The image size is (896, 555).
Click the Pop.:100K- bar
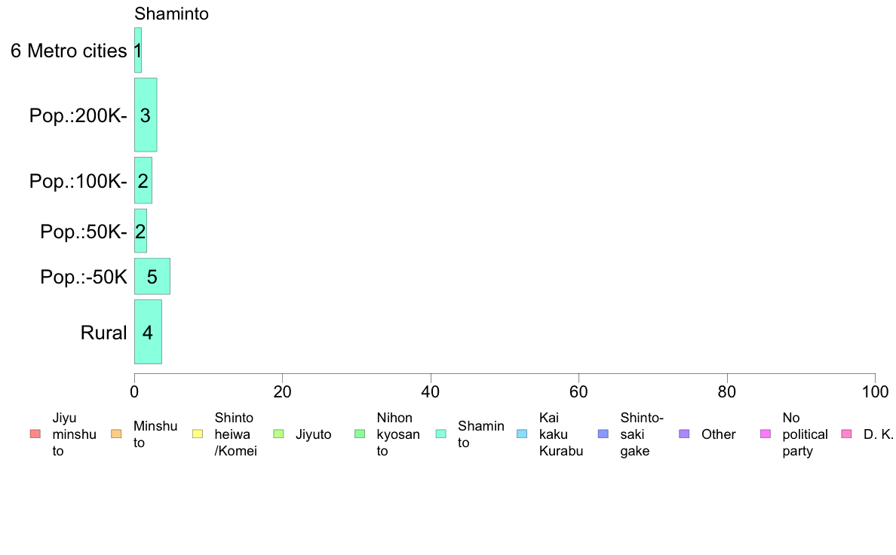click(x=143, y=181)
